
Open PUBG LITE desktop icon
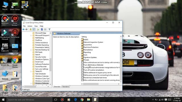5,47
